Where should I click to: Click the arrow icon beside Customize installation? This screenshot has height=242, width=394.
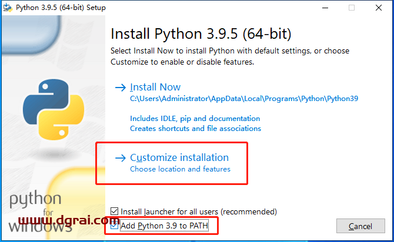click(x=121, y=158)
